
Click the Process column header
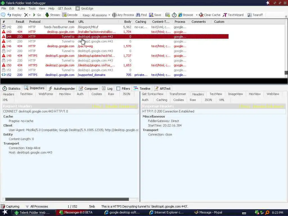pyautogui.click(x=180, y=22)
